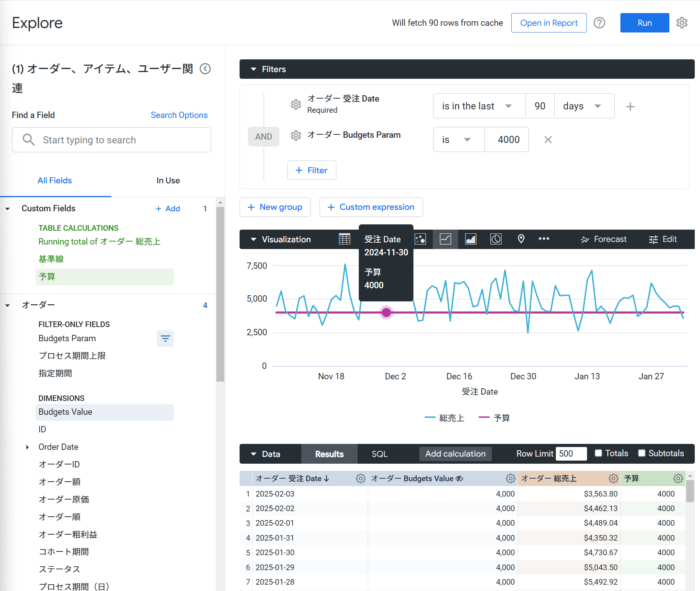Open the 'is in the last' condition dropdown
The height and width of the screenshot is (591, 700).
[x=479, y=106]
